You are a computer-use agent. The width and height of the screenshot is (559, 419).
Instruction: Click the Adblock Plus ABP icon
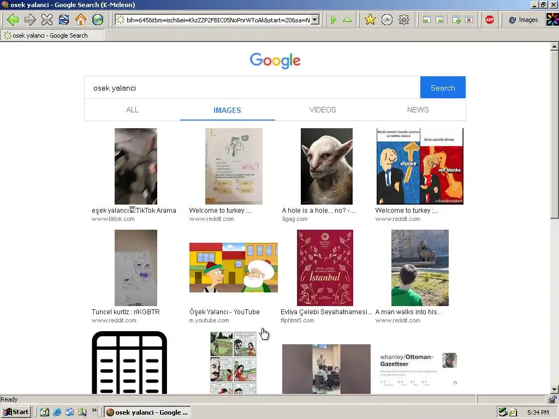(490, 20)
